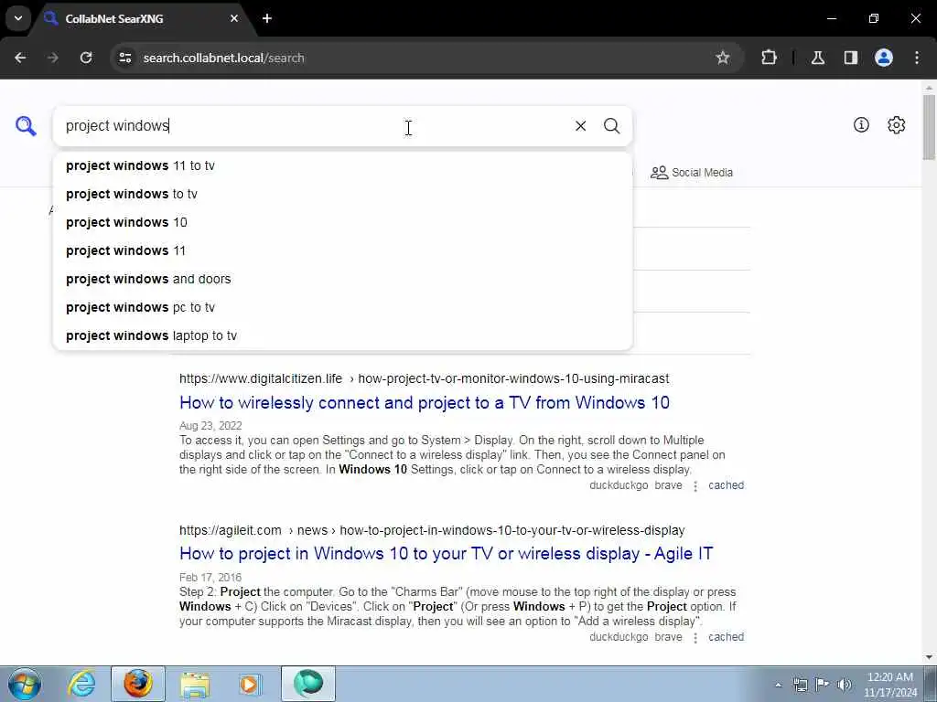Clear the search query with X

(x=580, y=126)
